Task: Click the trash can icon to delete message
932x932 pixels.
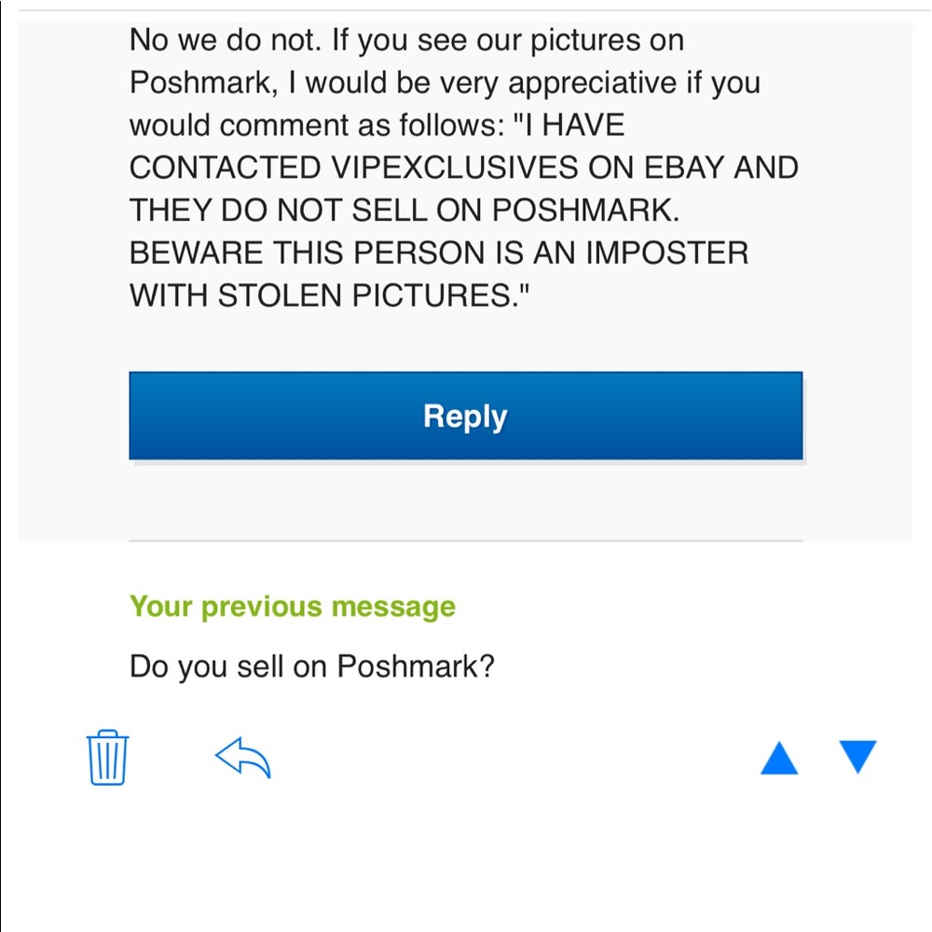Action: pos(106,759)
